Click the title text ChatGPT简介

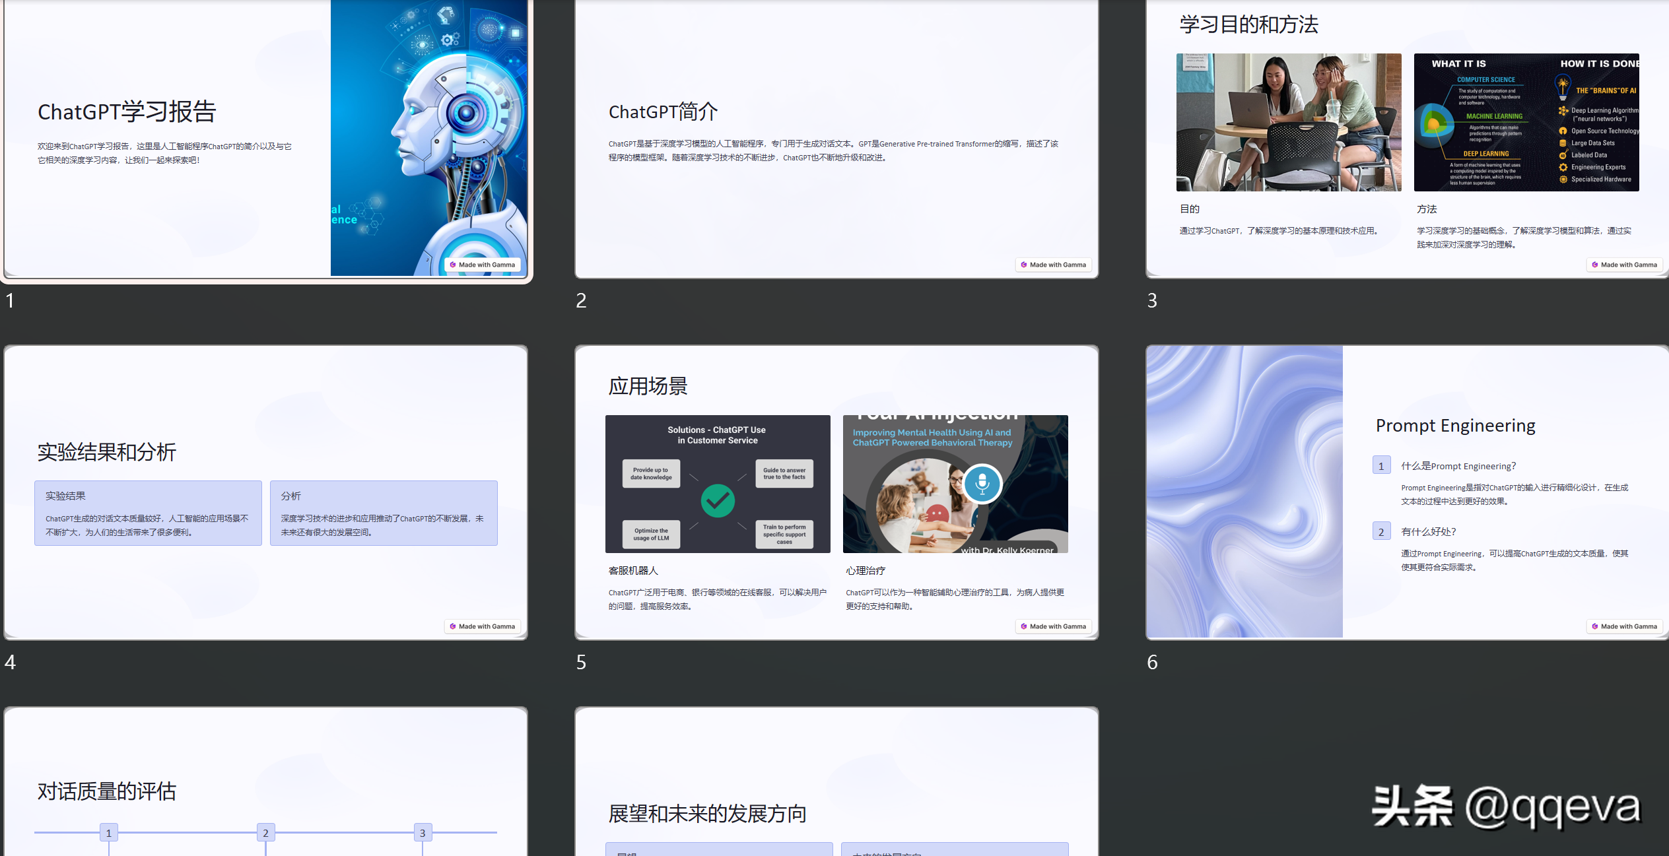coord(663,112)
